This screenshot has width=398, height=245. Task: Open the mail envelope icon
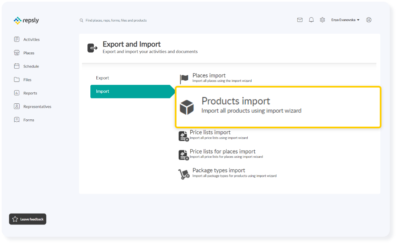pos(300,20)
